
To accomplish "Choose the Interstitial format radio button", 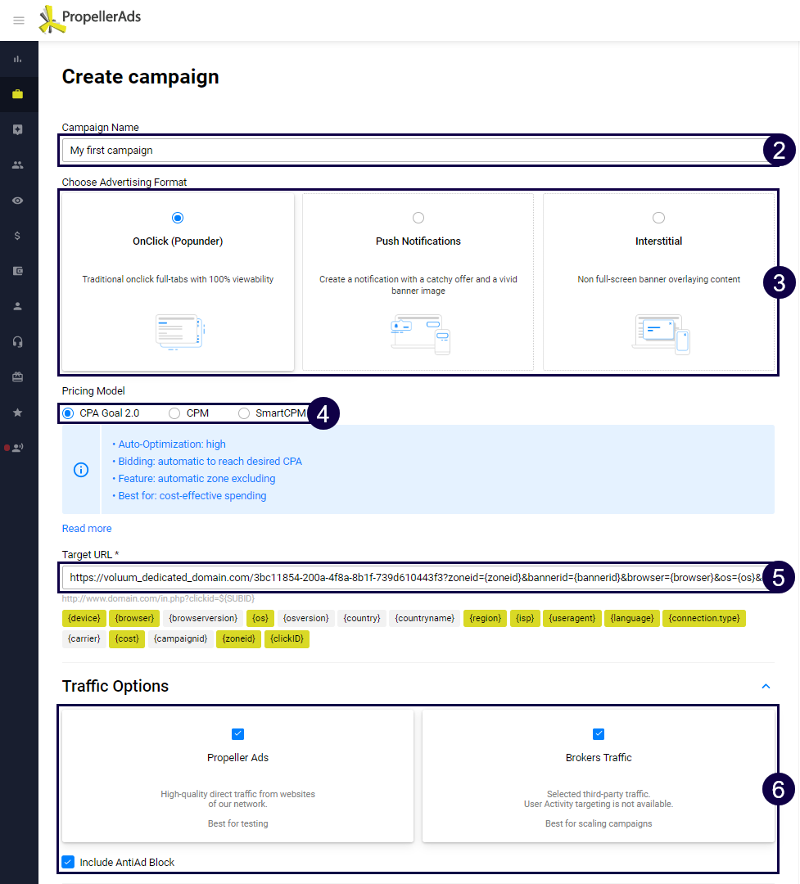I will pos(658,218).
